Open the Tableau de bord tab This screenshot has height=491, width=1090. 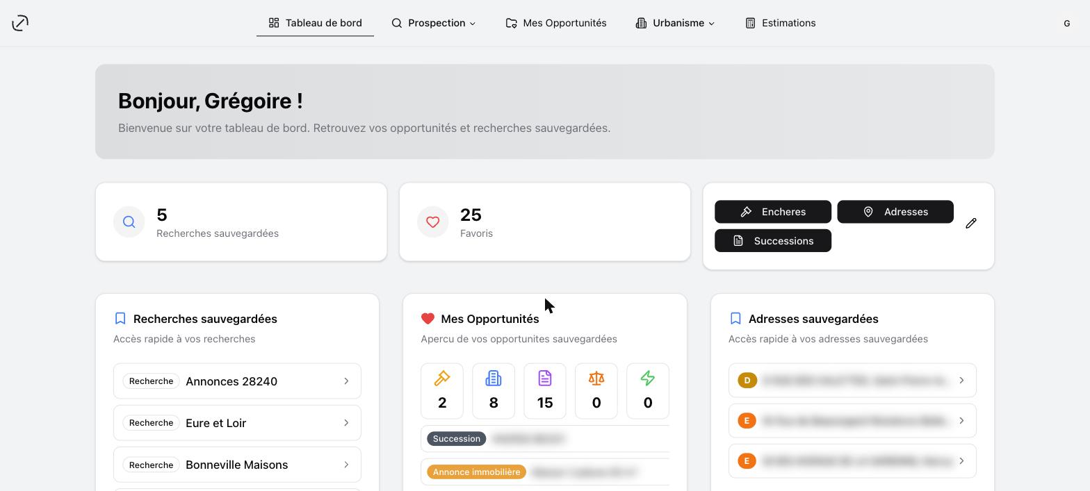(x=315, y=23)
